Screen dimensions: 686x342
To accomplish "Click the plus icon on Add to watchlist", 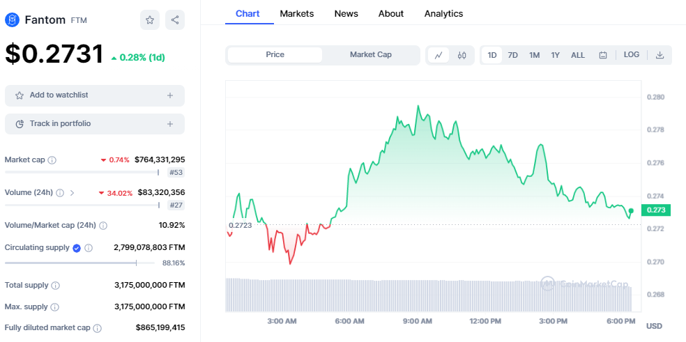I will pyautogui.click(x=170, y=95).
